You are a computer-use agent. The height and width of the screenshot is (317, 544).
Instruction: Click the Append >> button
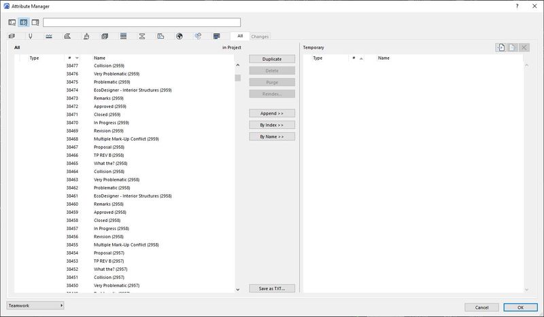[272, 113]
